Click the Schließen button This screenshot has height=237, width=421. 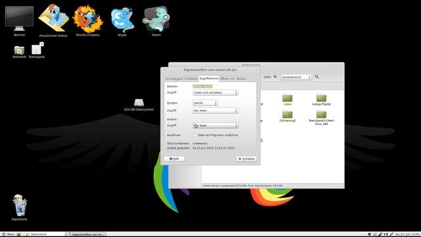[x=247, y=159]
